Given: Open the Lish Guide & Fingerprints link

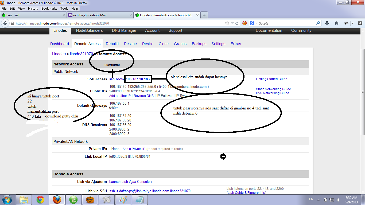Looking at the screenshot, I should tap(246, 193).
